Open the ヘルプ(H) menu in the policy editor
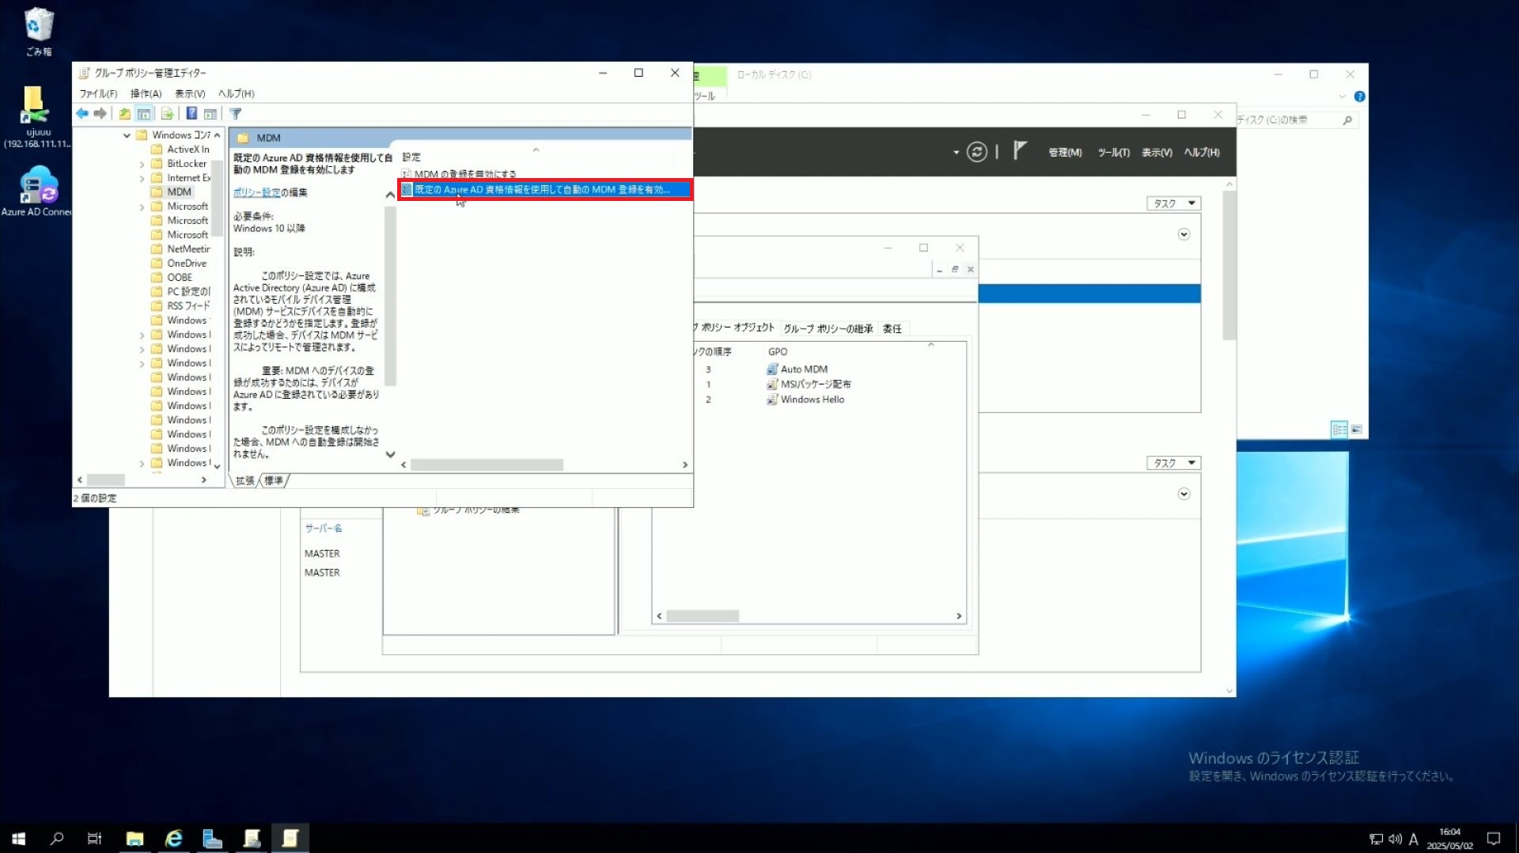 click(x=236, y=93)
